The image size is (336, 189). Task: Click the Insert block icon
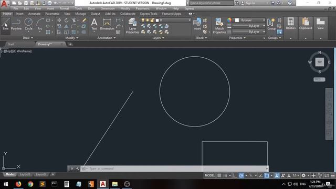[x=197, y=24]
